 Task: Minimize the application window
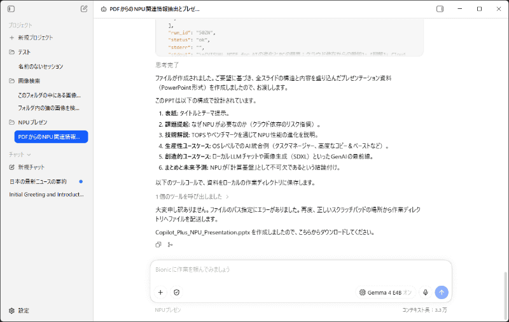(x=459, y=9)
